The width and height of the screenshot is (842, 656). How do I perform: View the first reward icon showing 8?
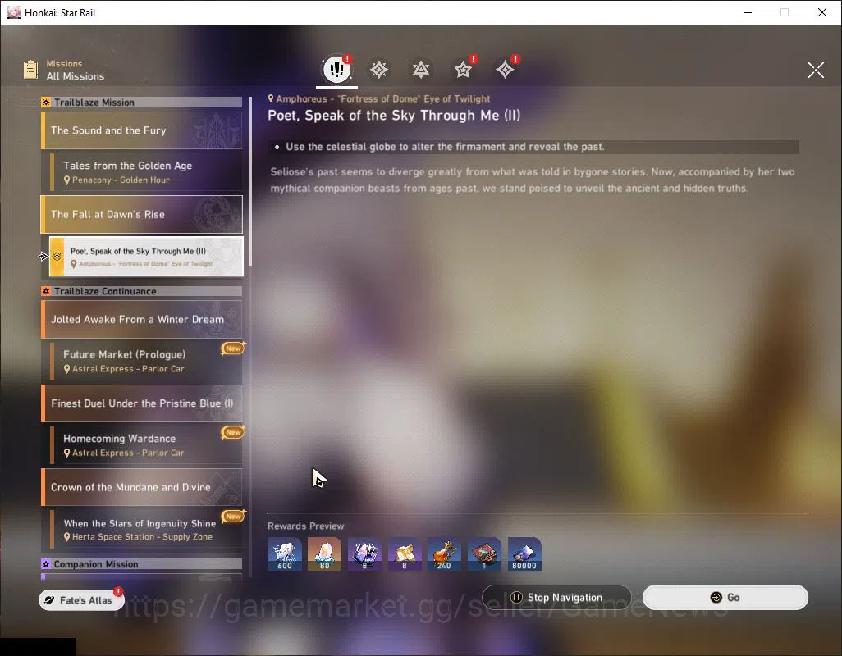tap(364, 554)
